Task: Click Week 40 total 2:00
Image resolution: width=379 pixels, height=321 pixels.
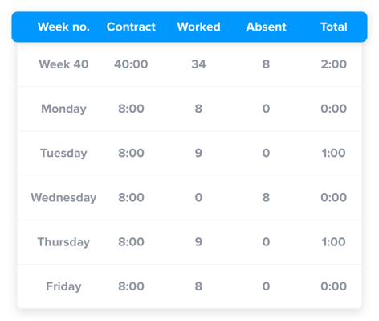Action: (x=334, y=64)
